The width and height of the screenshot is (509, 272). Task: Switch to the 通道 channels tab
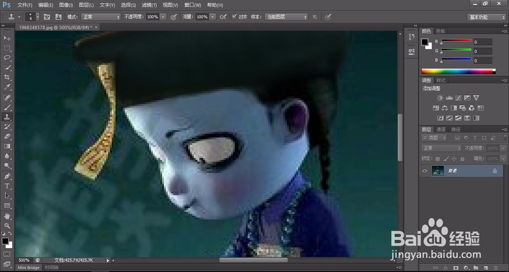pos(441,129)
